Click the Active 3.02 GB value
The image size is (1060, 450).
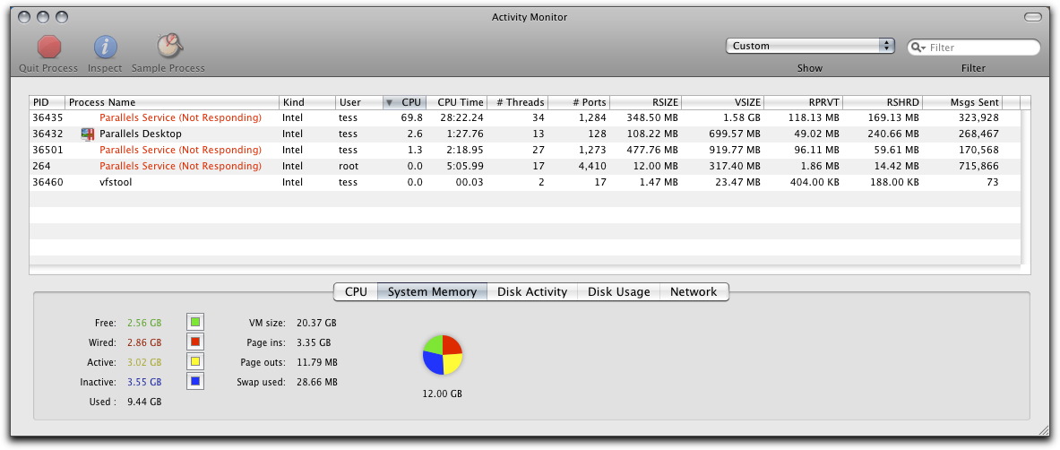point(144,362)
